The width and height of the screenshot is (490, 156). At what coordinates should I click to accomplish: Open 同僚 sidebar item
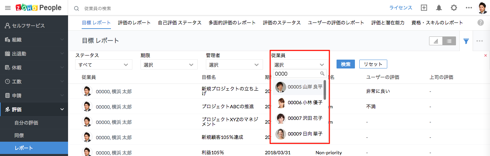tap(19, 135)
